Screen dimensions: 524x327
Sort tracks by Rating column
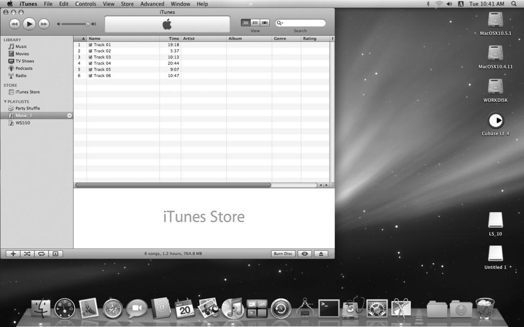coord(315,39)
